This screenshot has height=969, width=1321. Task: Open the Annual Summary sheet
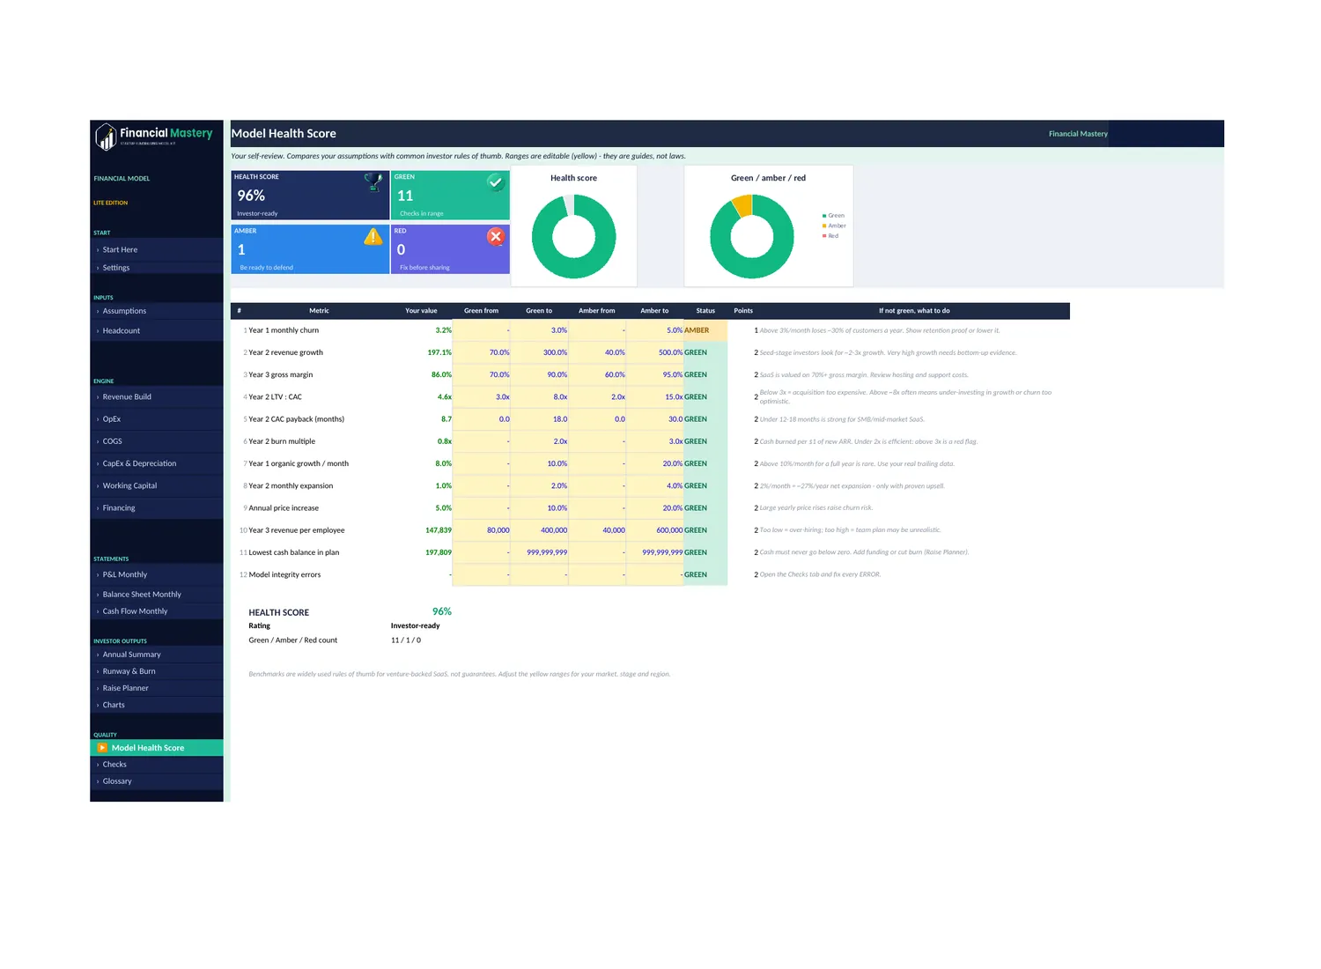tap(157, 655)
